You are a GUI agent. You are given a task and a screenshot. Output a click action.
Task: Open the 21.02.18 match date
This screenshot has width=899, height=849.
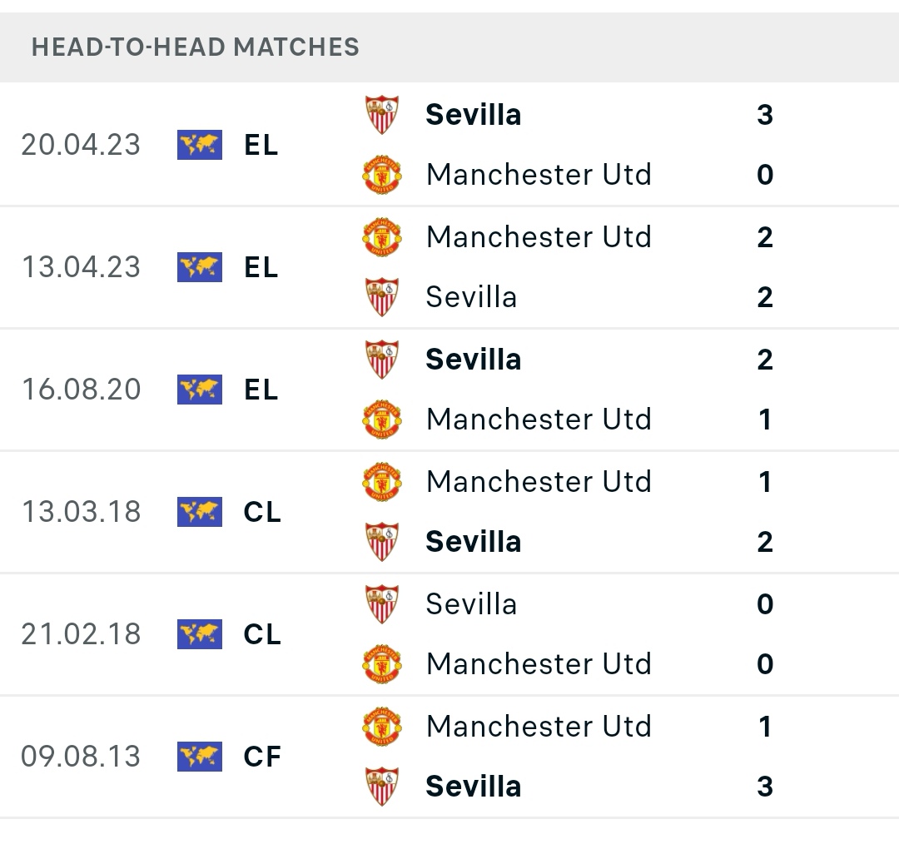pyautogui.click(x=81, y=634)
